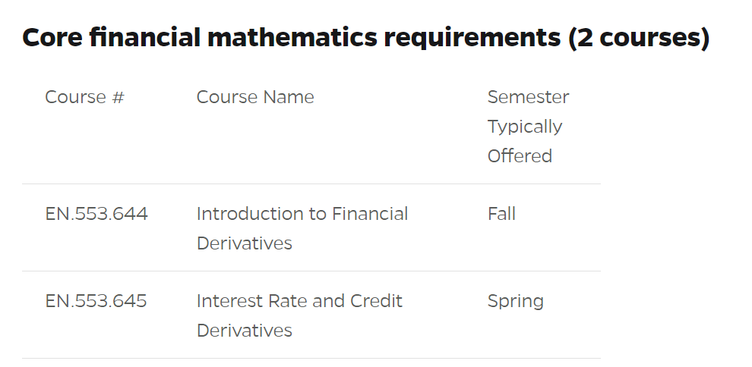Click the (2 courses) text in heading
This screenshot has width=752, height=367.
click(640, 38)
